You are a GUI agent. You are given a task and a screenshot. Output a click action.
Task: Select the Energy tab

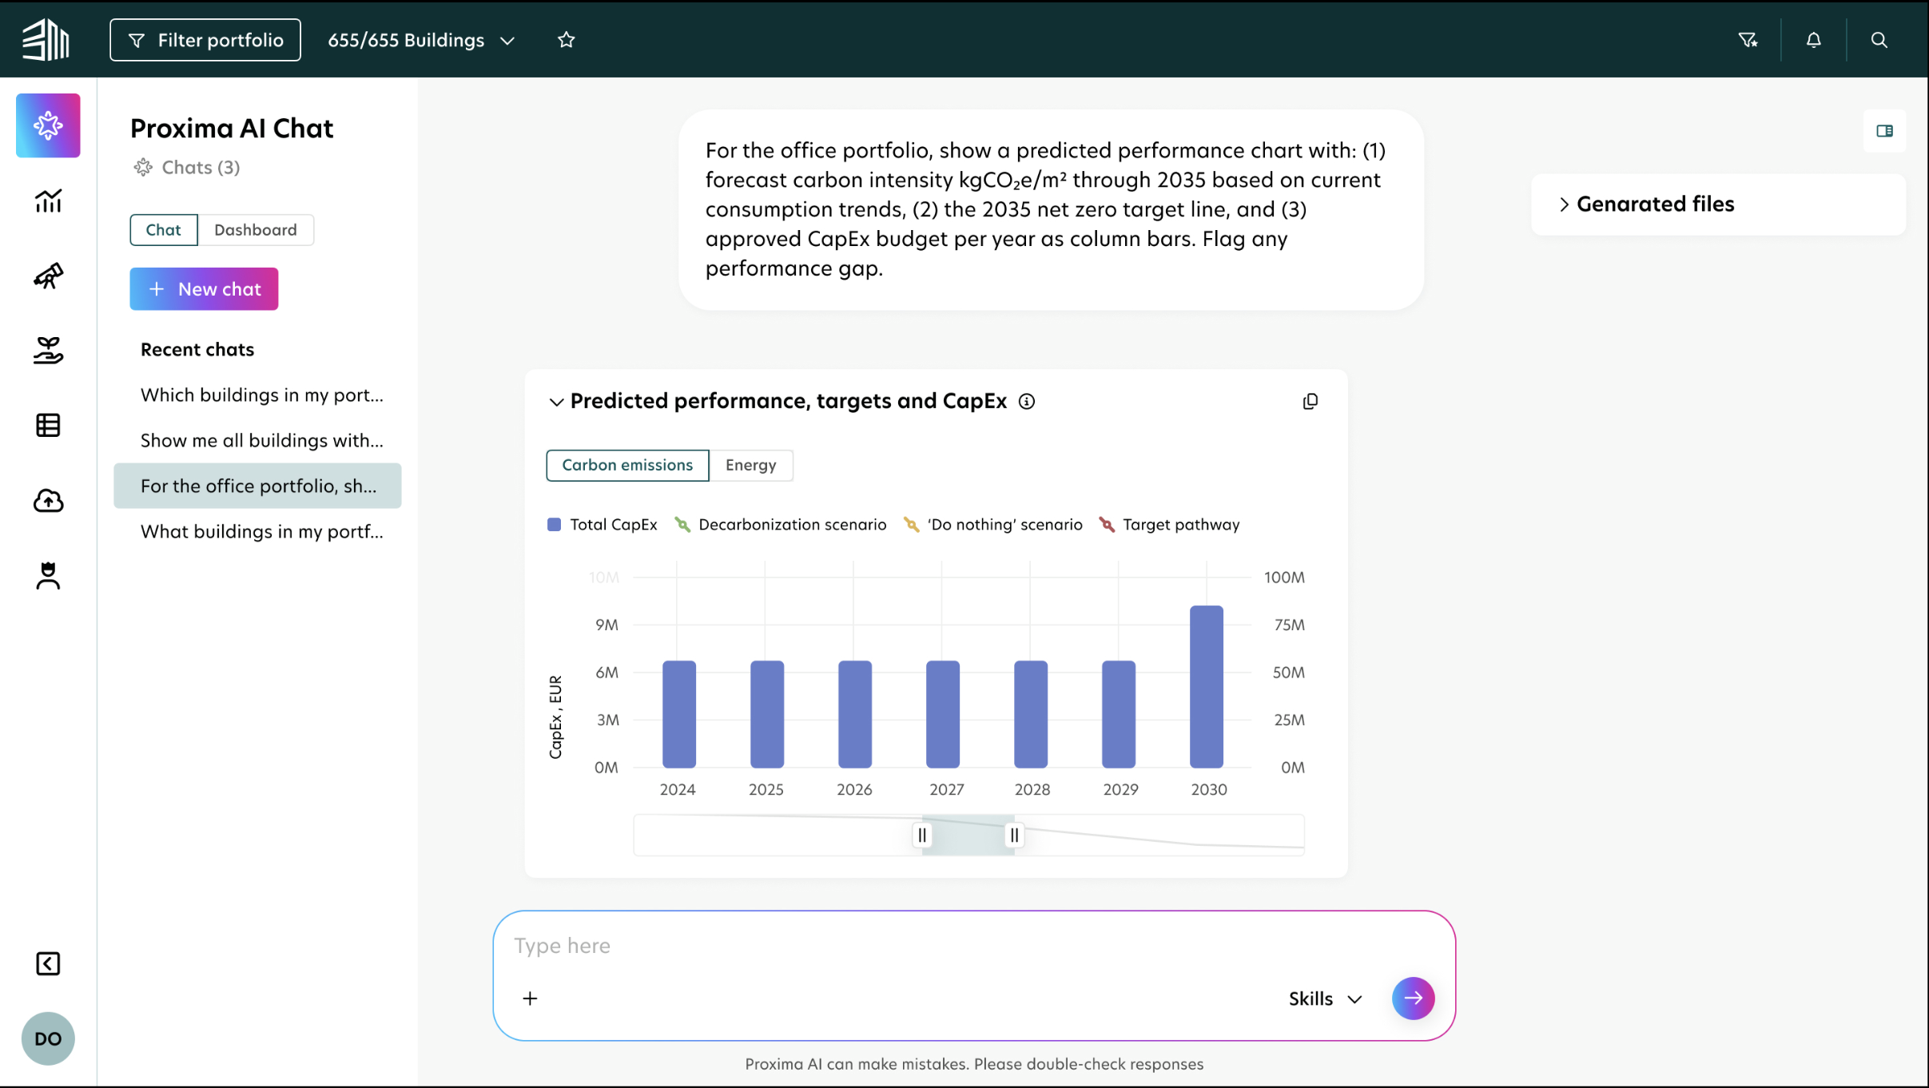[751, 466]
